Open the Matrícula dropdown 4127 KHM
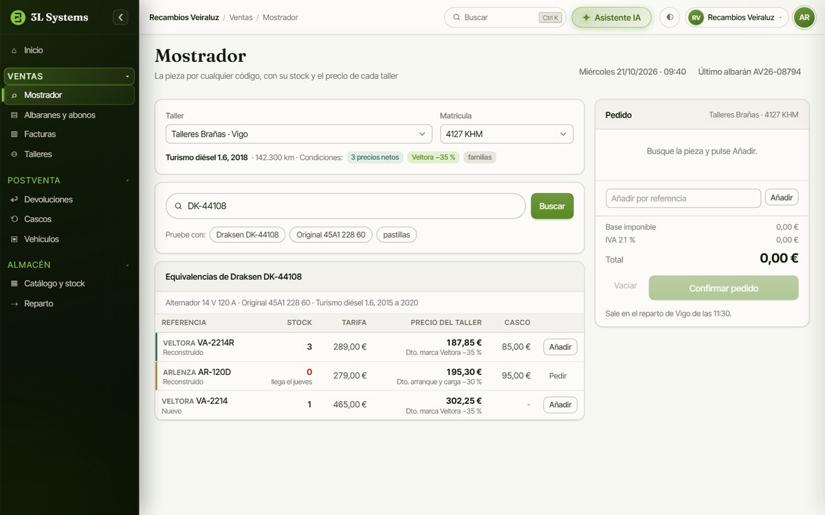Image resolution: width=825 pixels, height=515 pixels. [x=507, y=134]
